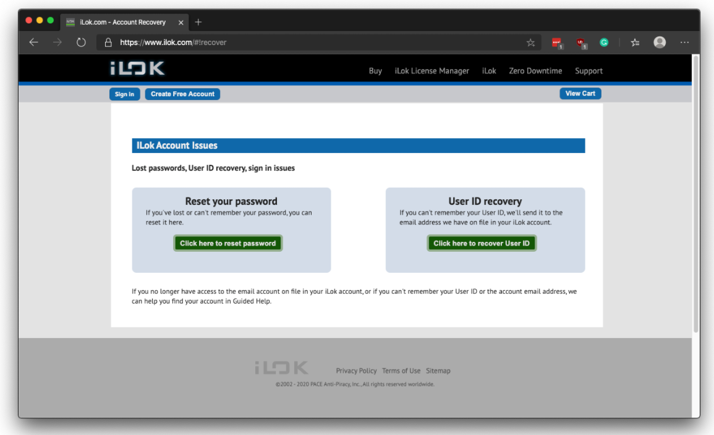
Task: Click the URL address bar field
Action: pyautogui.click(x=309, y=43)
